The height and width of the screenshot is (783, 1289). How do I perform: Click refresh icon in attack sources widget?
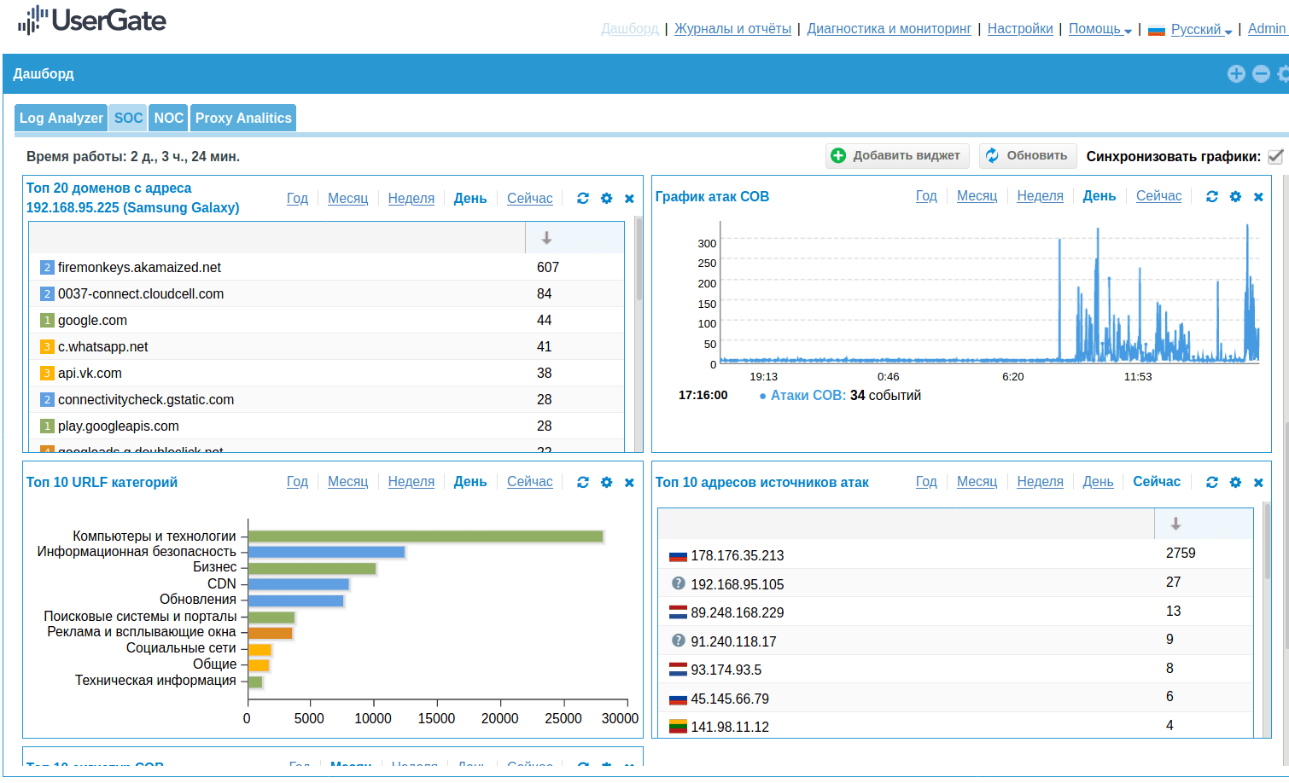click(x=1212, y=483)
